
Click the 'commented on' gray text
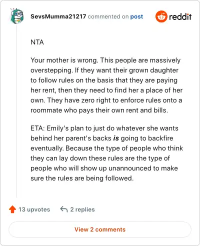pyautogui.click(x=108, y=16)
